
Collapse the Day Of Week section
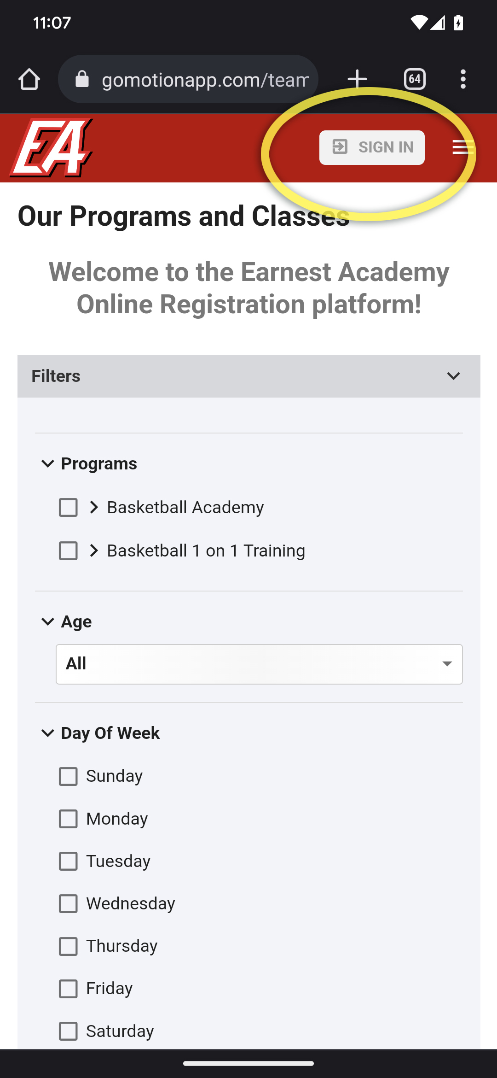tap(48, 733)
